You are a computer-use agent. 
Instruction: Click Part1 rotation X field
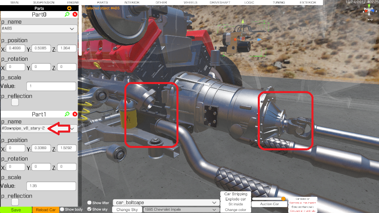(15, 166)
